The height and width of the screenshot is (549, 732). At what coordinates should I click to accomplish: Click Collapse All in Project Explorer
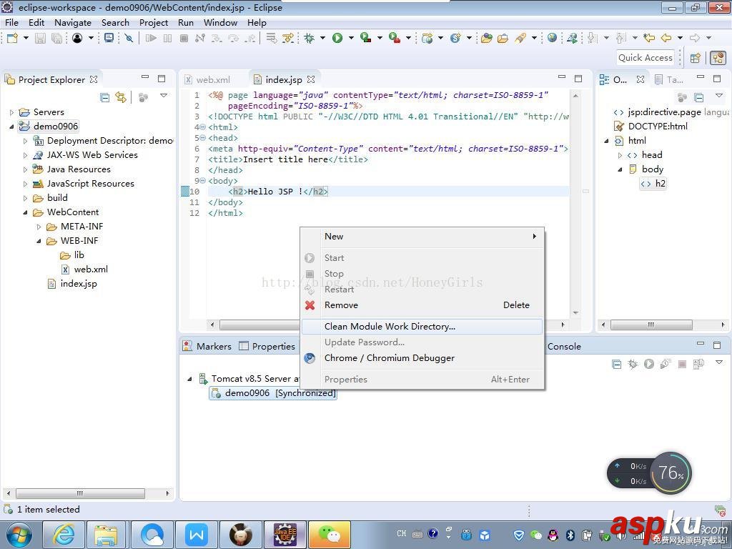tap(105, 97)
